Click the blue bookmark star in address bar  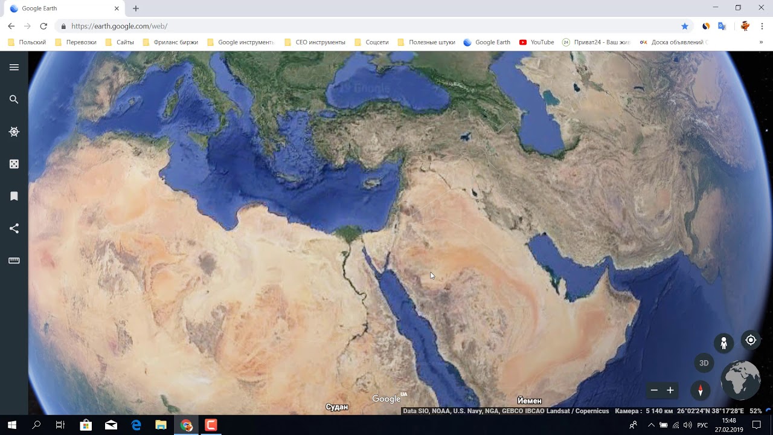[684, 26]
